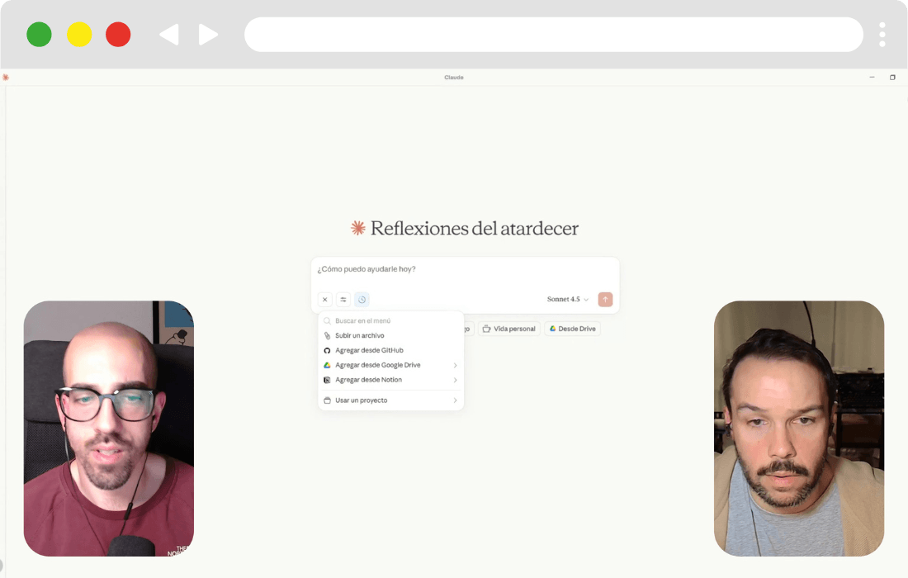Open the Sonnet 4.5 model dropdown

[568, 300]
